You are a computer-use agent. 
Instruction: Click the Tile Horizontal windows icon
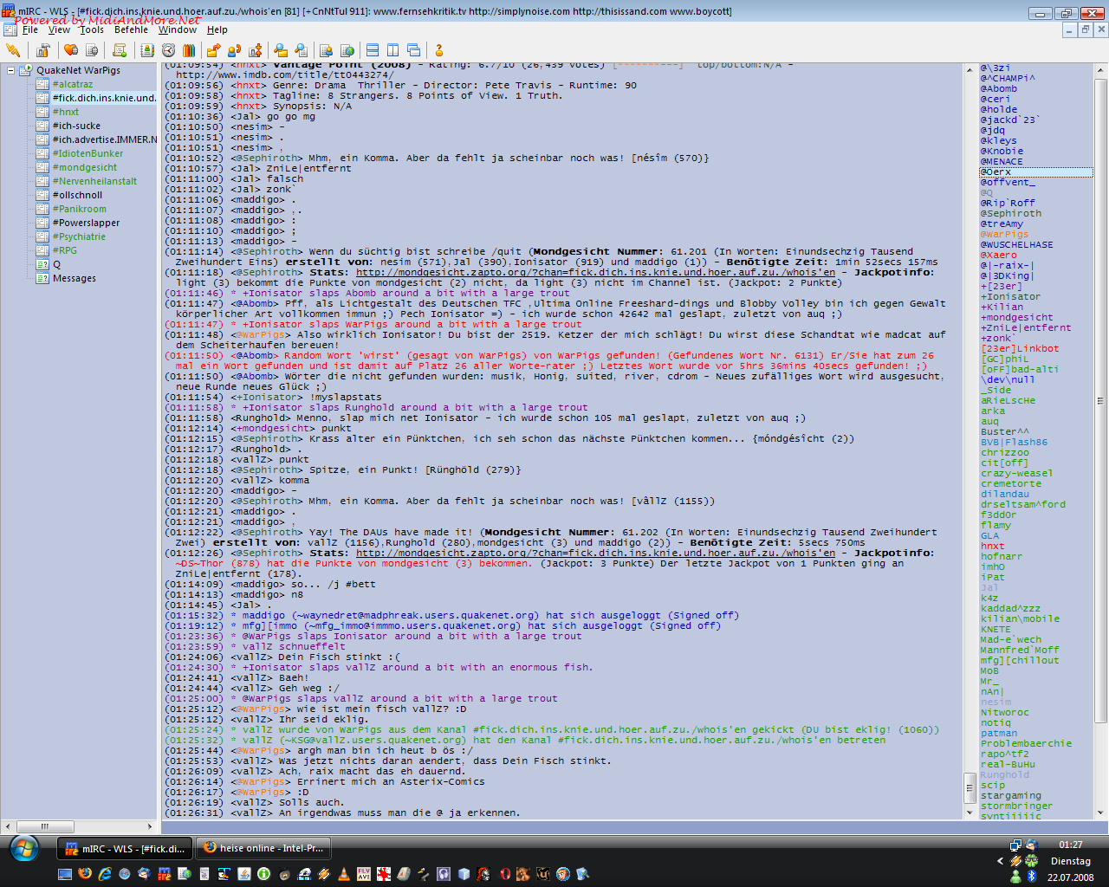373,50
